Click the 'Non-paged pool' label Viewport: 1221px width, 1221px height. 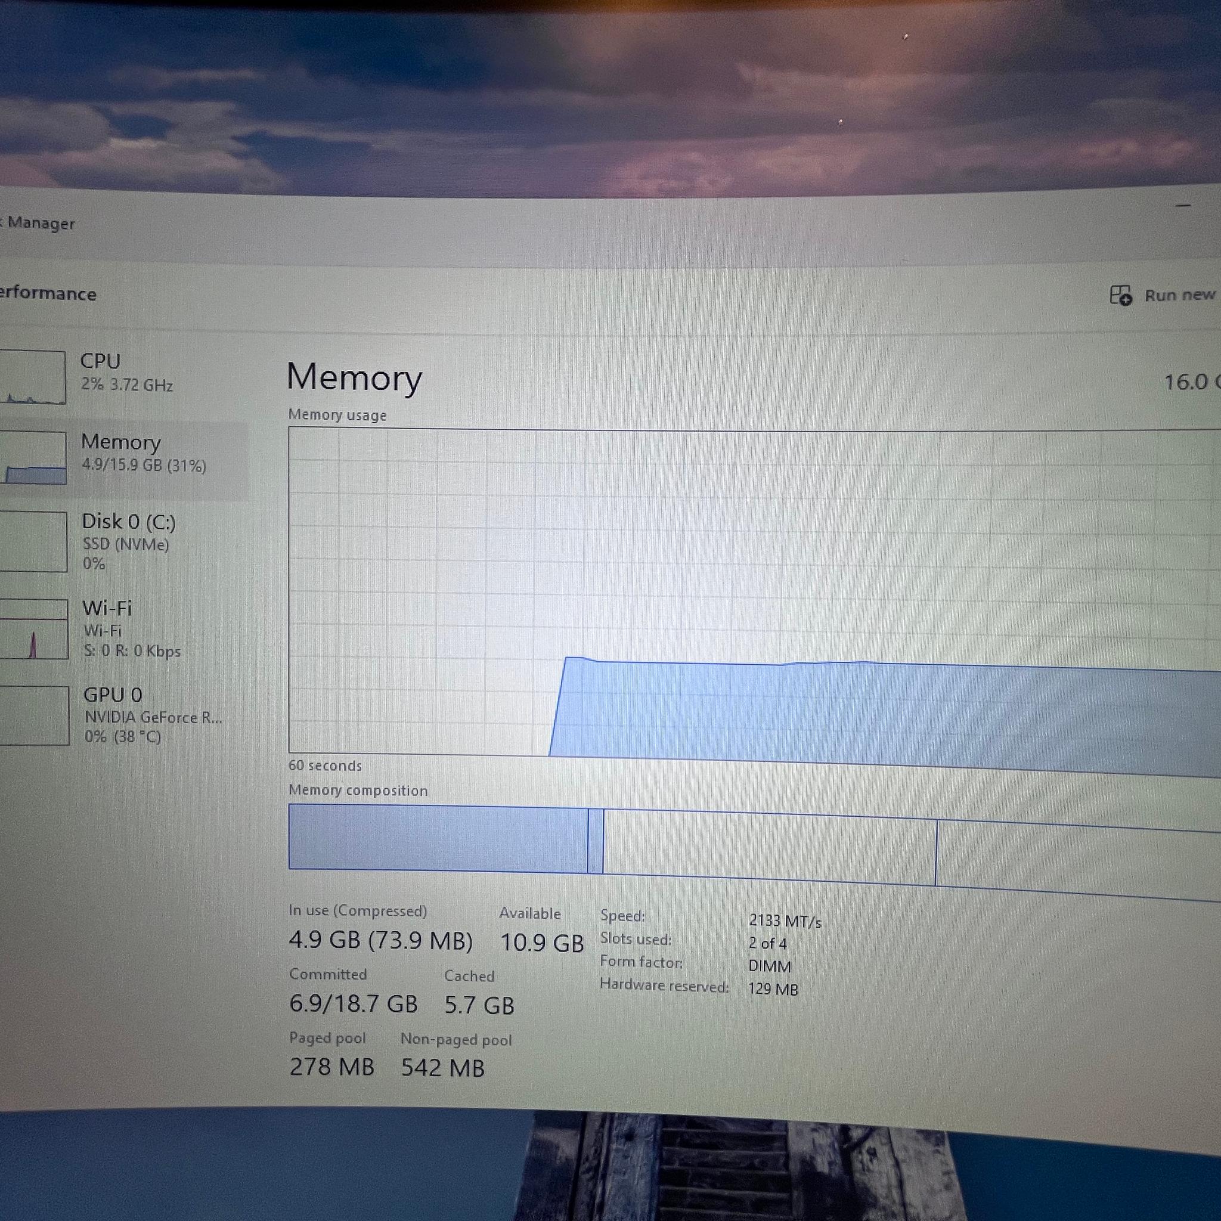(456, 1040)
